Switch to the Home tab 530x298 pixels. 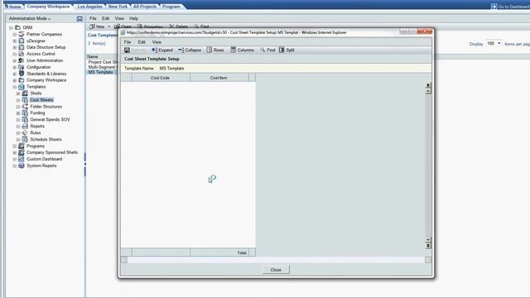[13, 7]
